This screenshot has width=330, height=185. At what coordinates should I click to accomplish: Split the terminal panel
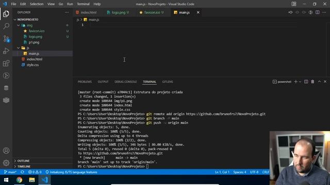point(306,82)
